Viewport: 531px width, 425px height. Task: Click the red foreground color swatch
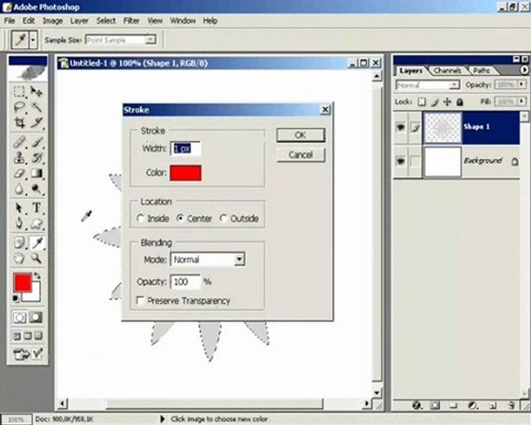(x=22, y=283)
